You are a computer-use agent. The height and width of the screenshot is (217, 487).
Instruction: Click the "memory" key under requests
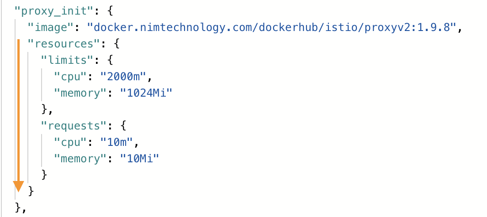pyautogui.click(x=80, y=159)
